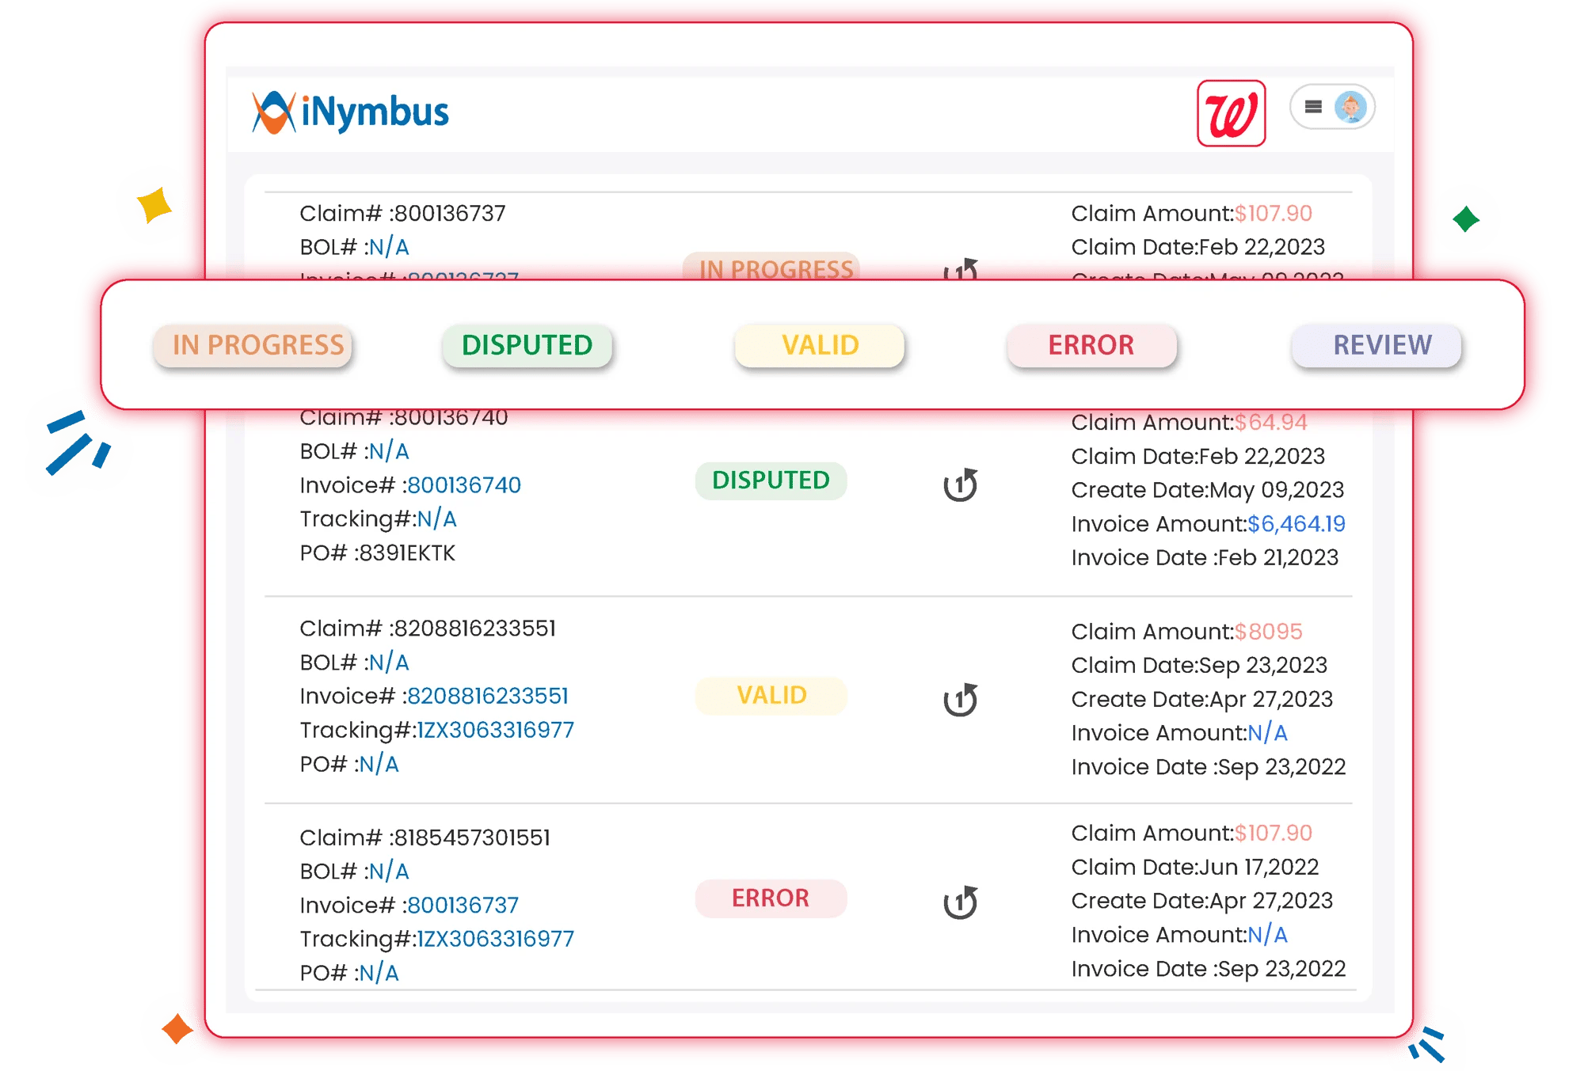Open invoice link 800136740

click(x=464, y=484)
